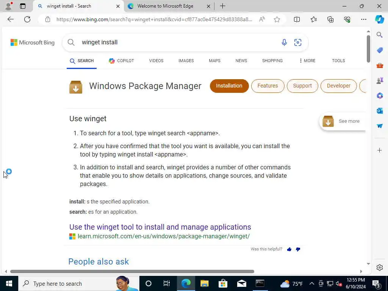Open Browser essentials heart icon

tap(347, 19)
